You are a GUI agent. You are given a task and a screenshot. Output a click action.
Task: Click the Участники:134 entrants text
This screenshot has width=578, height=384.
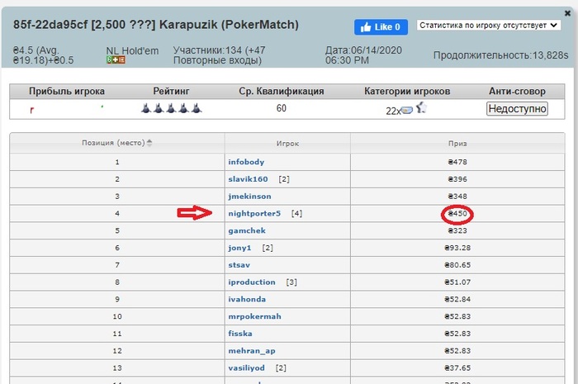pyautogui.click(x=220, y=55)
